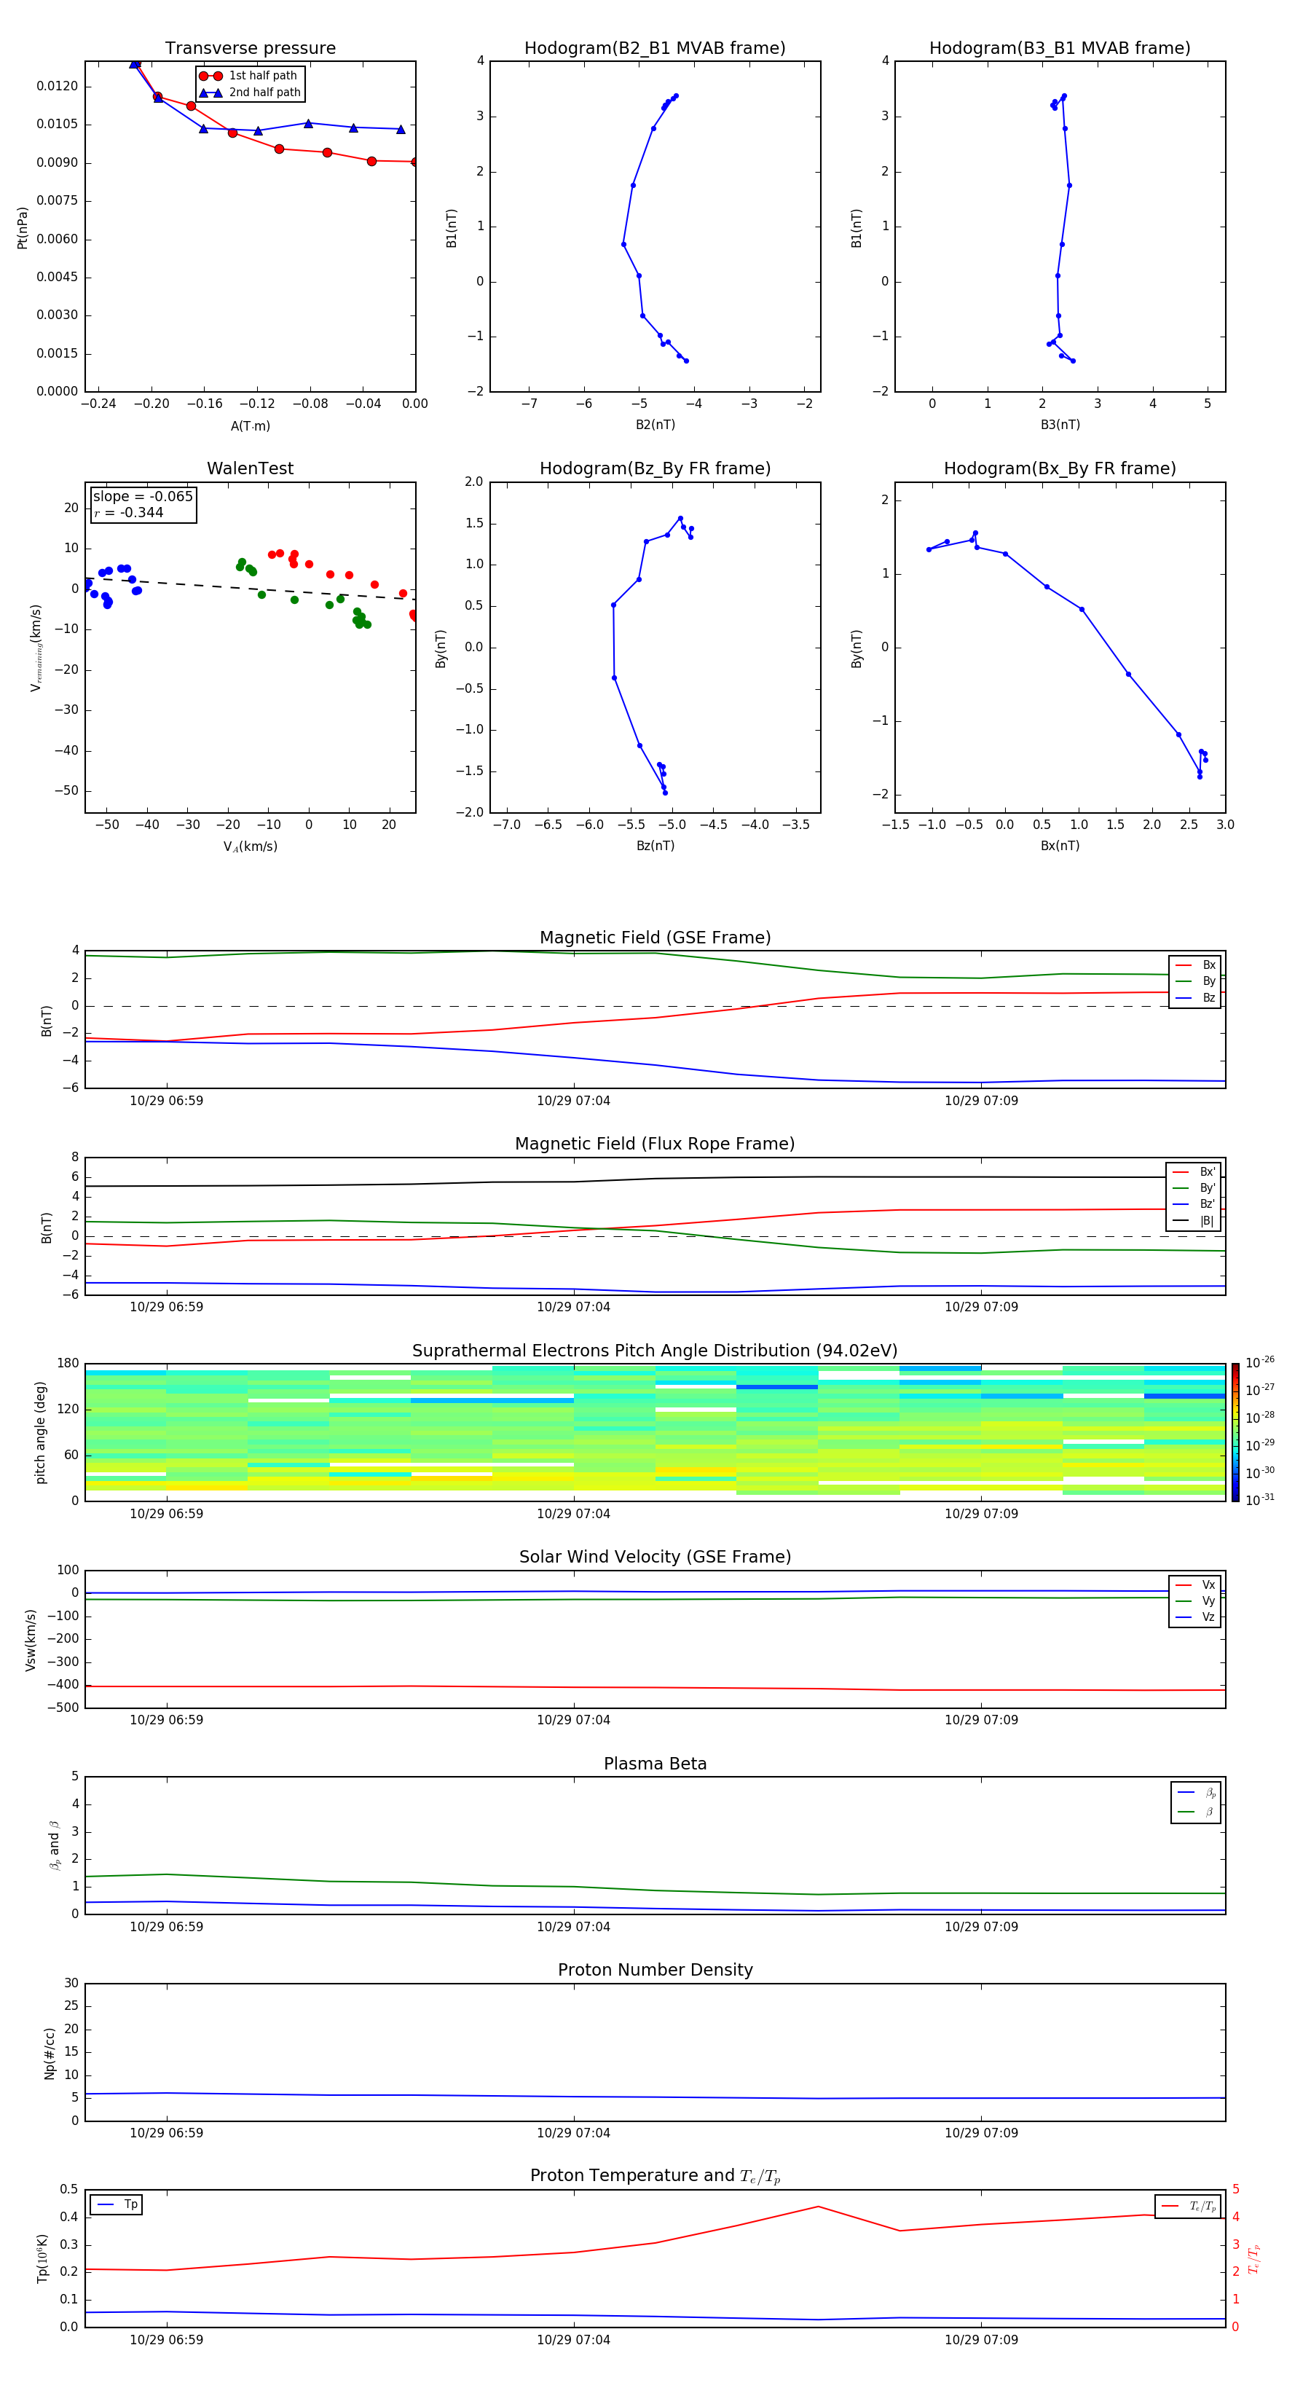Click the Suprathermal Electrons Pitch Angle Distribution title
Viewport: 1311px width, 2404px height.
[655, 1351]
